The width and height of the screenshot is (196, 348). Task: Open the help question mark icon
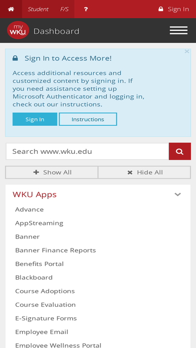(x=86, y=9)
